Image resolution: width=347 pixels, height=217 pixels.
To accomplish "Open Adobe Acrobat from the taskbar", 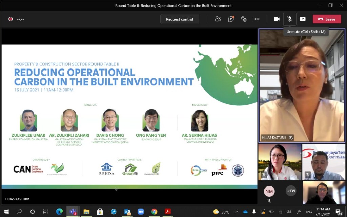I will pos(168,212).
